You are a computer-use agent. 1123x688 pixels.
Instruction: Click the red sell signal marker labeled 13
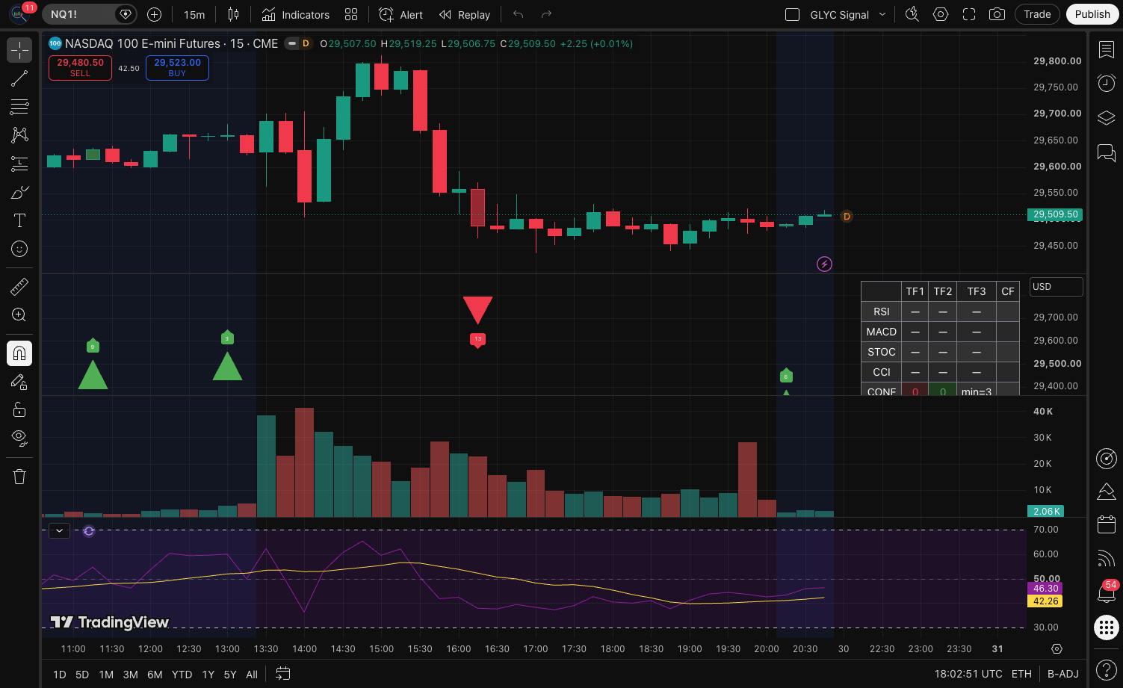tap(477, 340)
